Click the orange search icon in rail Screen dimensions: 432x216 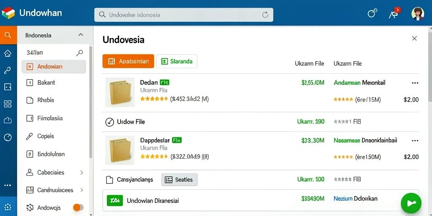pyautogui.click(x=8, y=35)
